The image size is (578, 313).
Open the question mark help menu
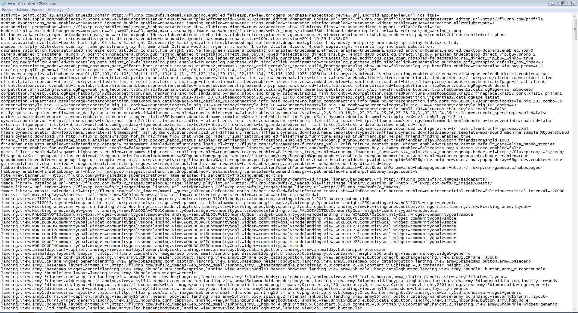click(x=68, y=10)
